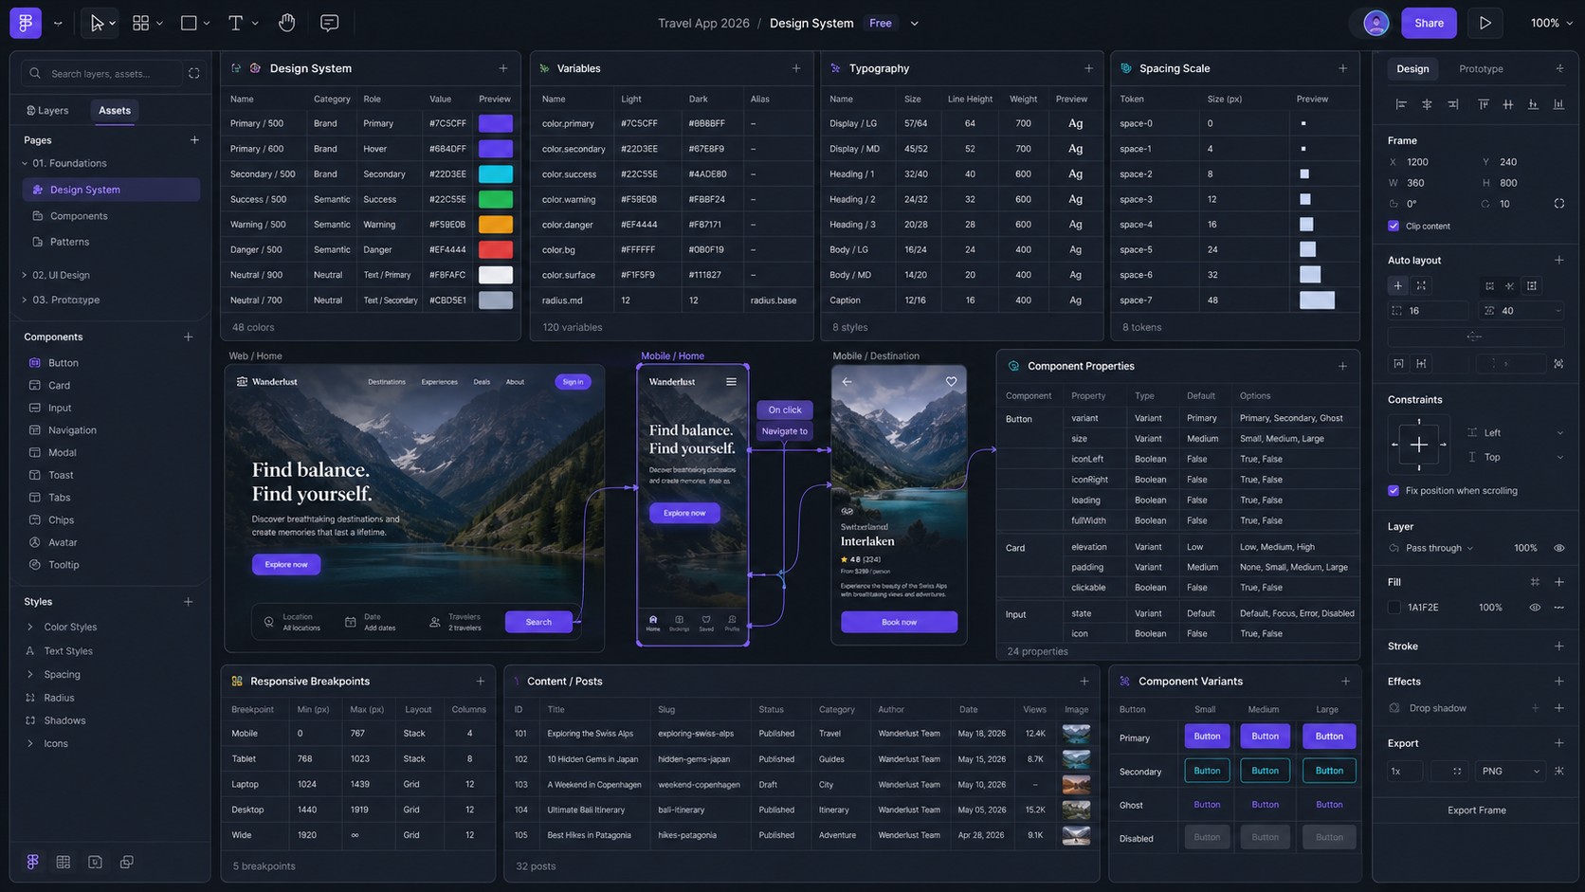Toggle the Clip content checkbox

pyautogui.click(x=1394, y=226)
